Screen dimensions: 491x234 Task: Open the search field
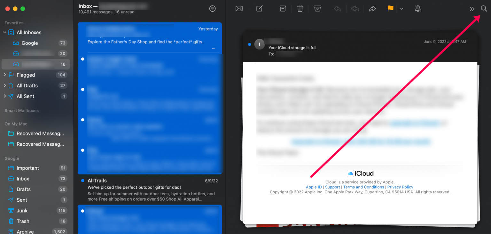pos(484,9)
